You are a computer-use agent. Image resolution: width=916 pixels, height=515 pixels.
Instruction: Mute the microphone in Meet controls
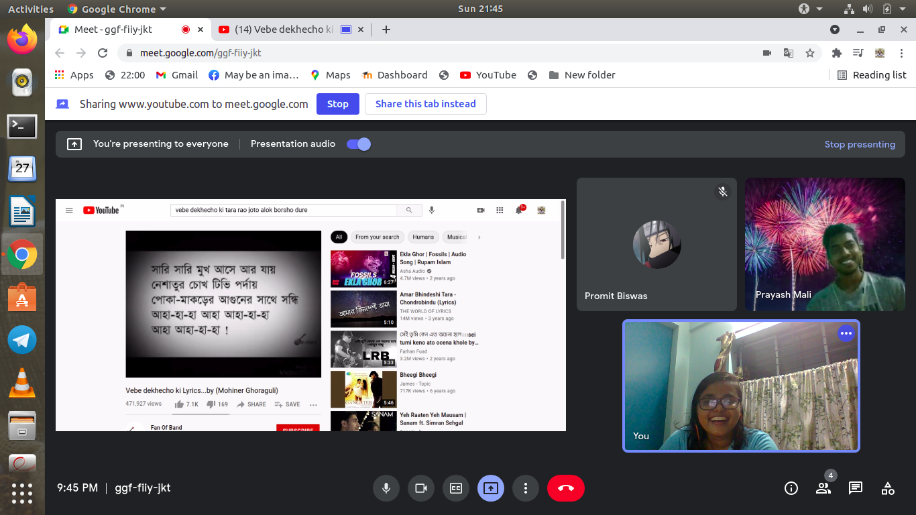pyautogui.click(x=386, y=488)
